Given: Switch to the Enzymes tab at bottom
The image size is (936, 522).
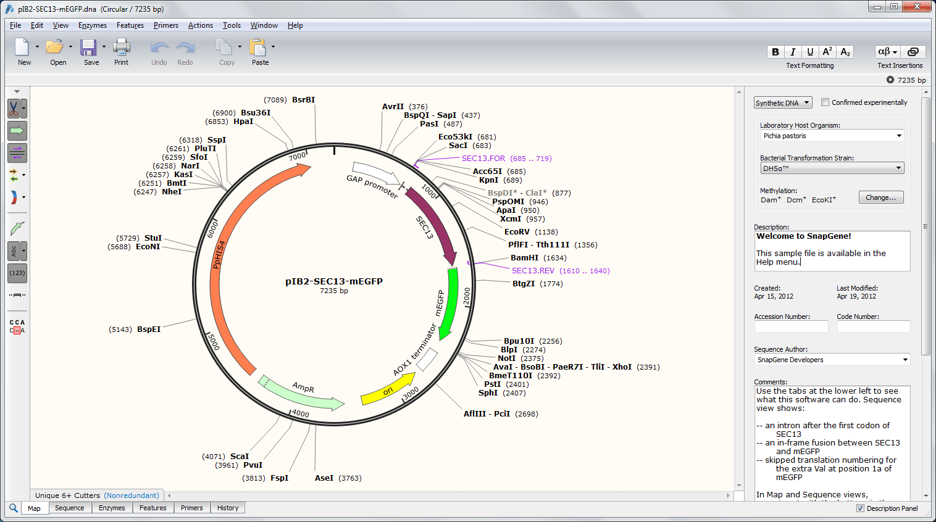Looking at the screenshot, I should [x=112, y=508].
